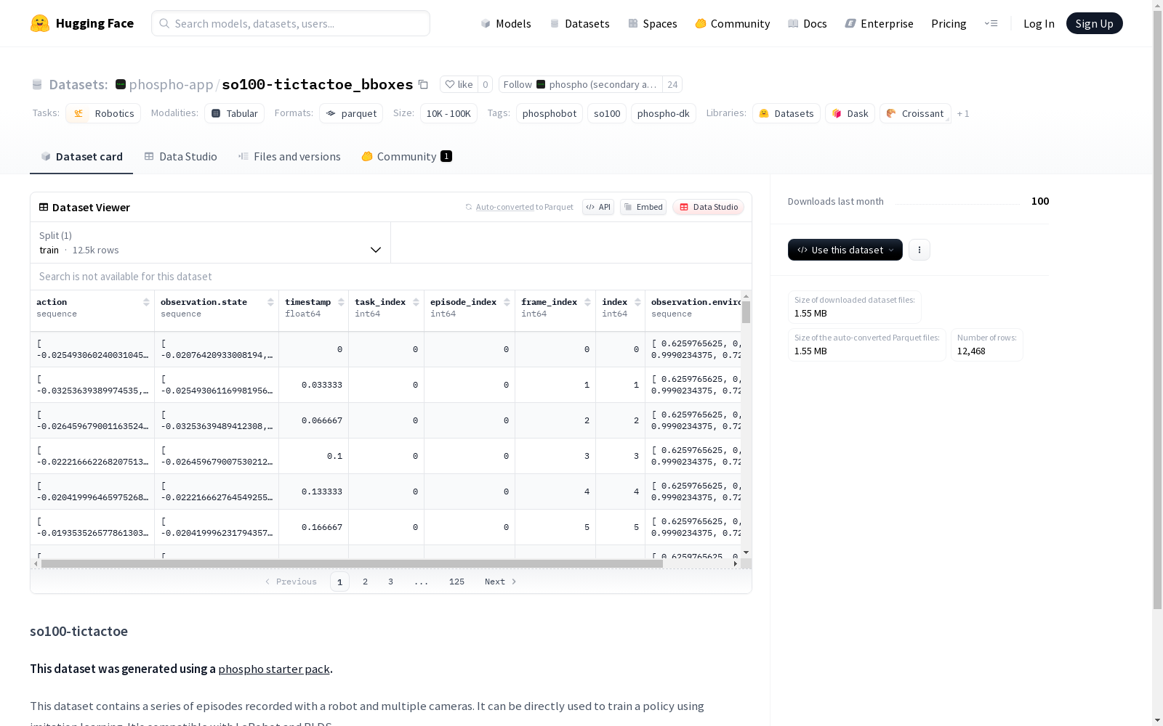The height and width of the screenshot is (726, 1163).
Task: Click the heart like icon
Action: tap(450, 84)
